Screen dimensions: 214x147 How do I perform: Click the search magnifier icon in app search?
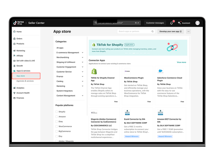[153, 31]
